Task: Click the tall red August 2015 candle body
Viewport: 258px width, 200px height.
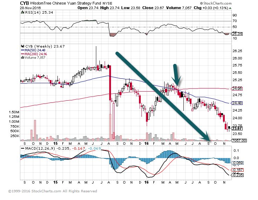Action: 110,83
